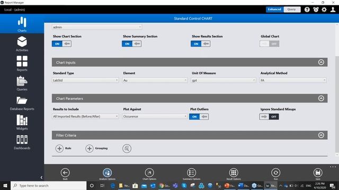
Task: Add a filter Grouping
Action: pos(96,148)
